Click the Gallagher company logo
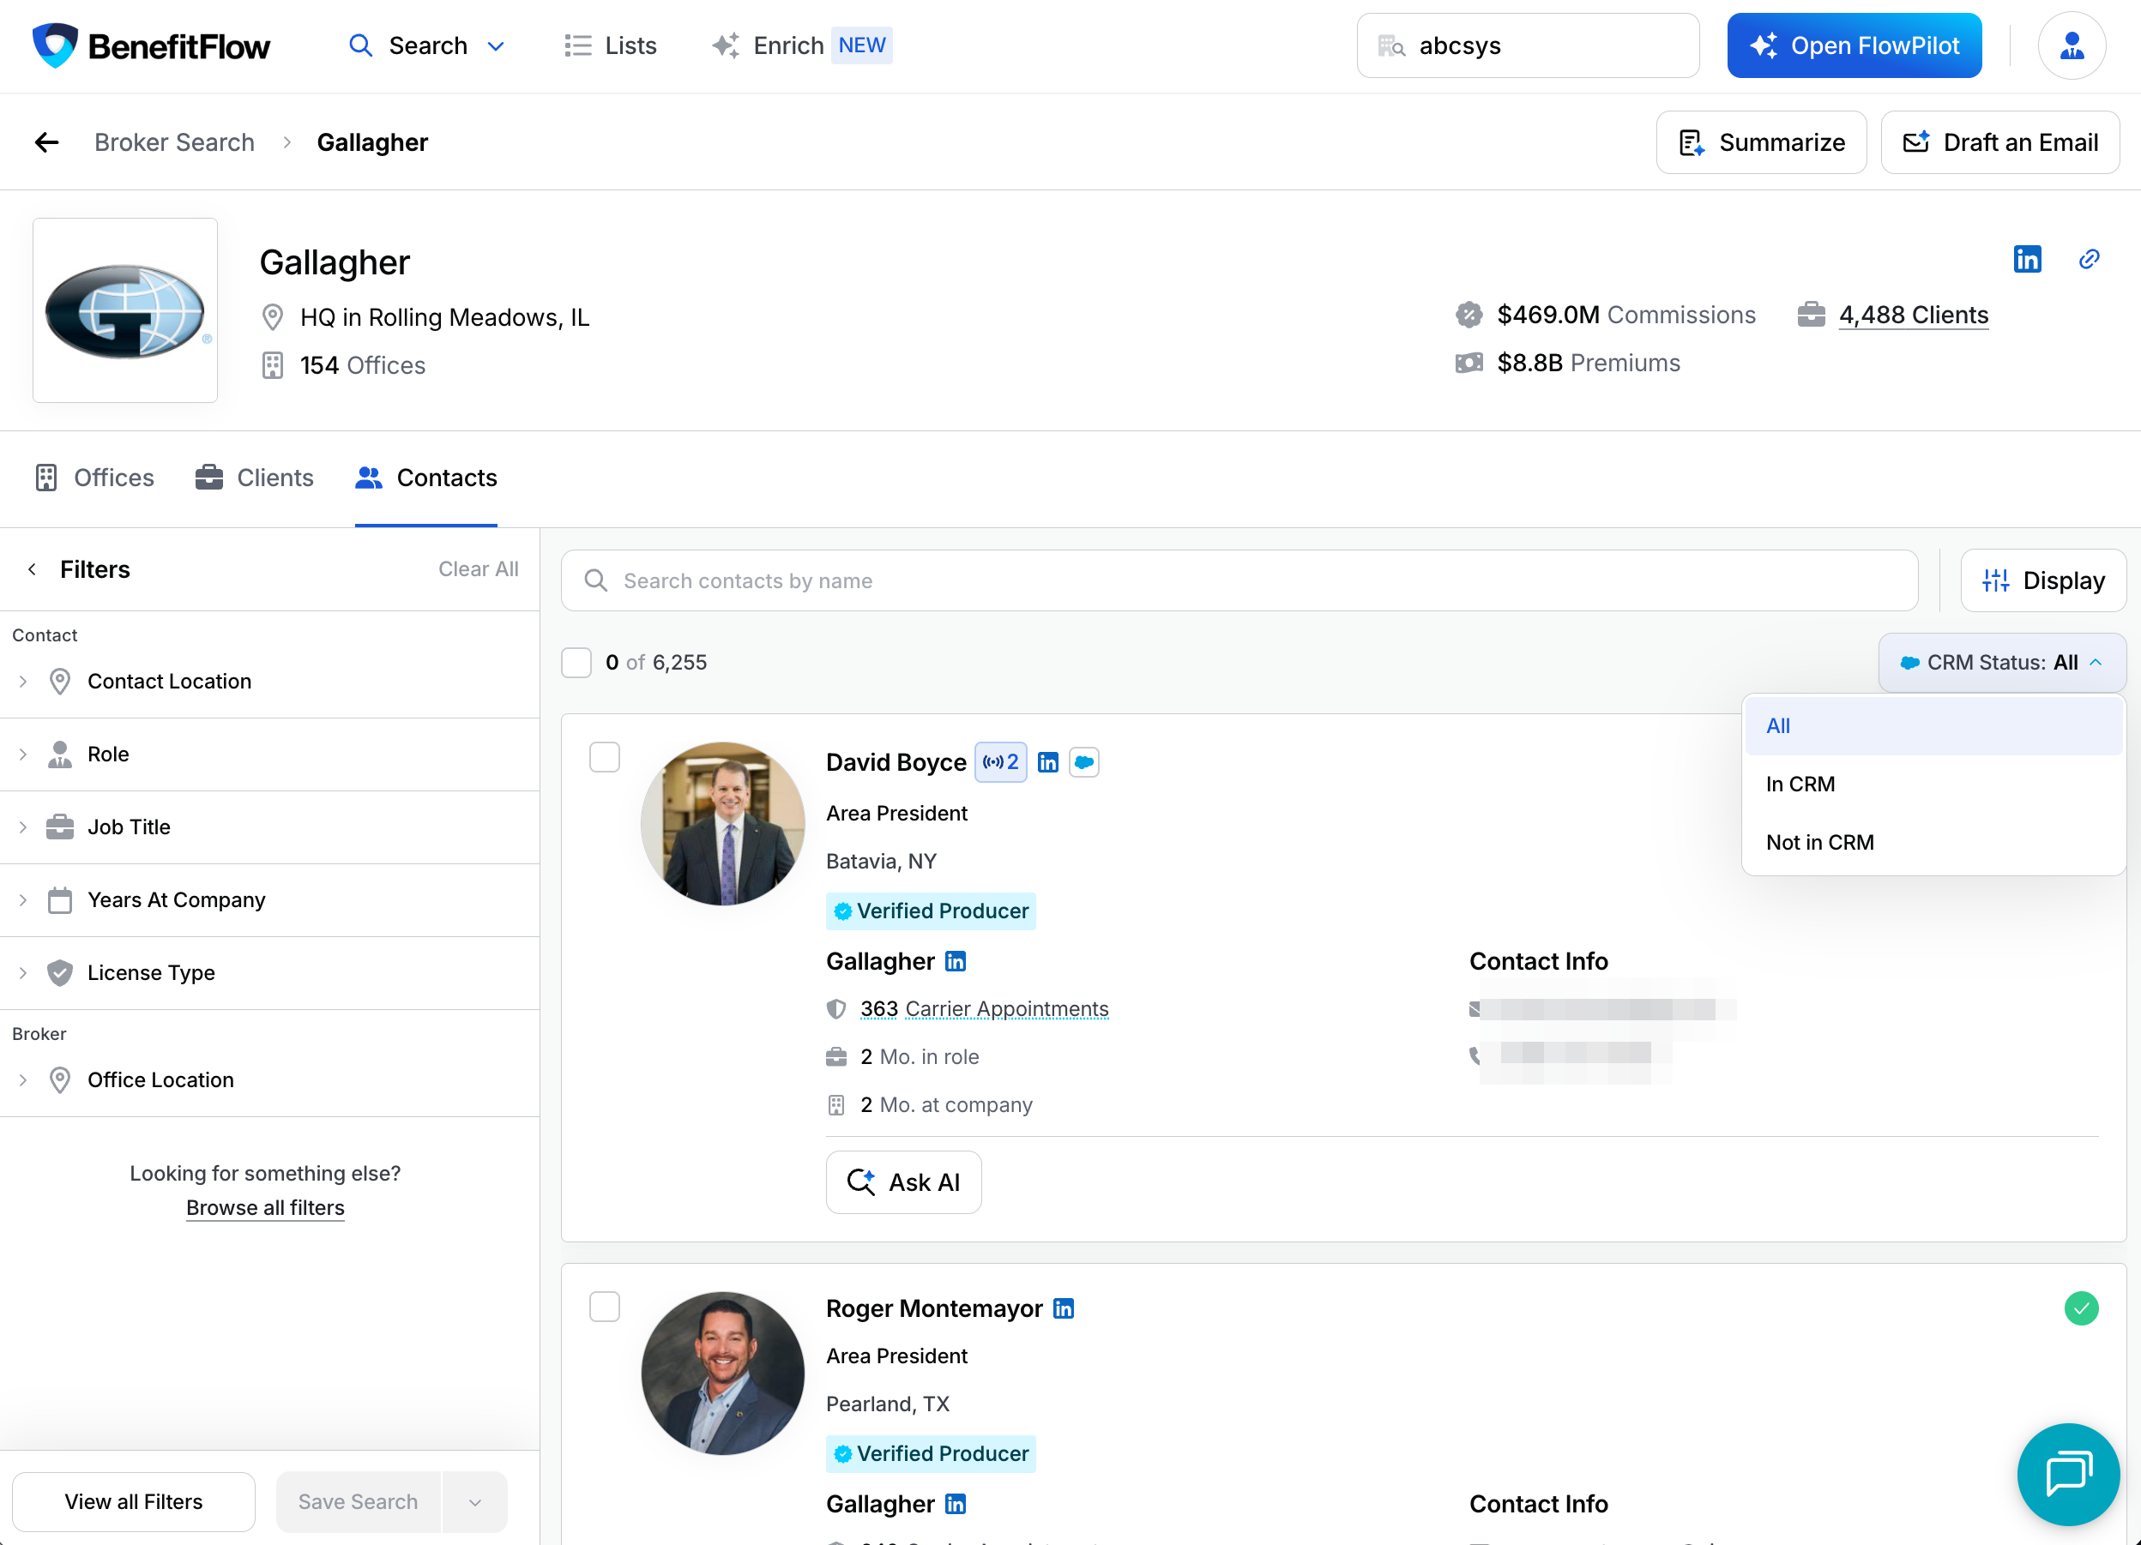This screenshot has width=2141, height=1545. pyautogui.click(x=125, y=310)
